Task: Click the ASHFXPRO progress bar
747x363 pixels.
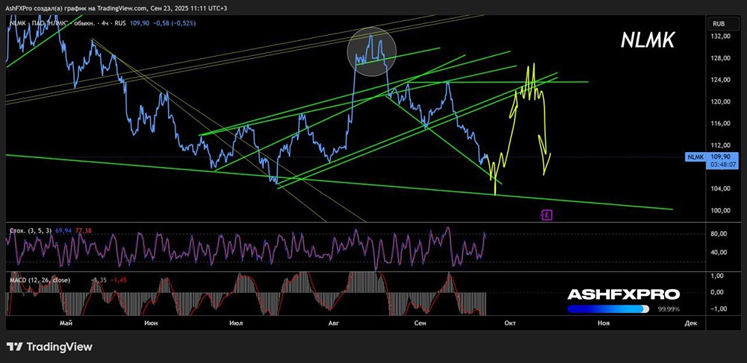Action: pyautogui.click(x=608, y=309)
